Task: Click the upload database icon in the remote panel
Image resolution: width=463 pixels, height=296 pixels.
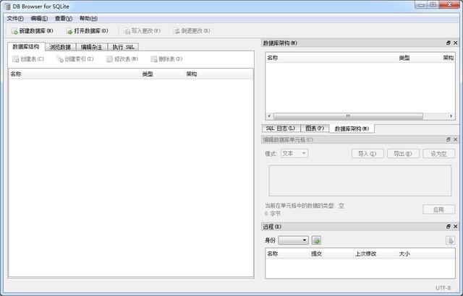Action: 450,240
